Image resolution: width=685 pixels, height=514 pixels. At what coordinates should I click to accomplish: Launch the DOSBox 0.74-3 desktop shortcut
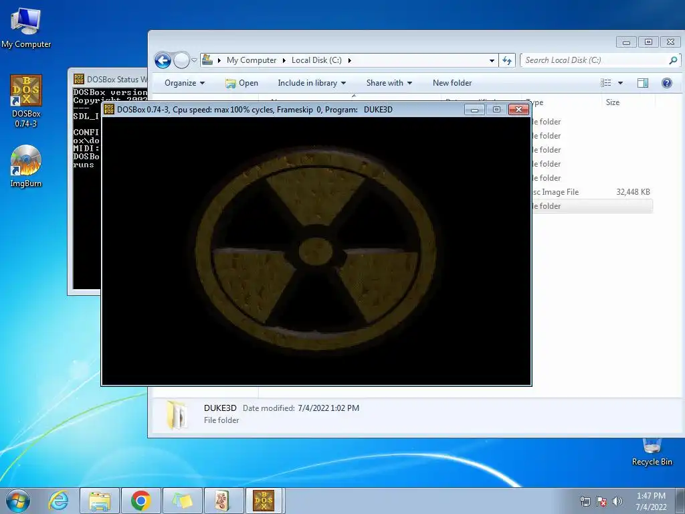pyautogui.click(x=26, y=101)
